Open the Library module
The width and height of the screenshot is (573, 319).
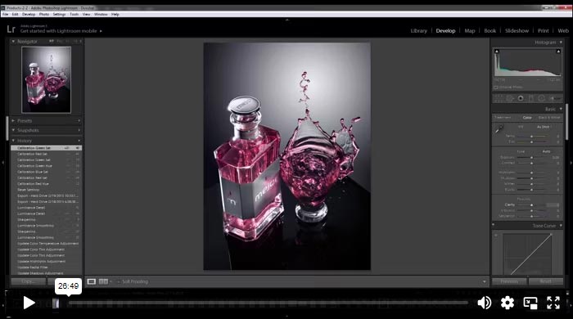(419, 30)
